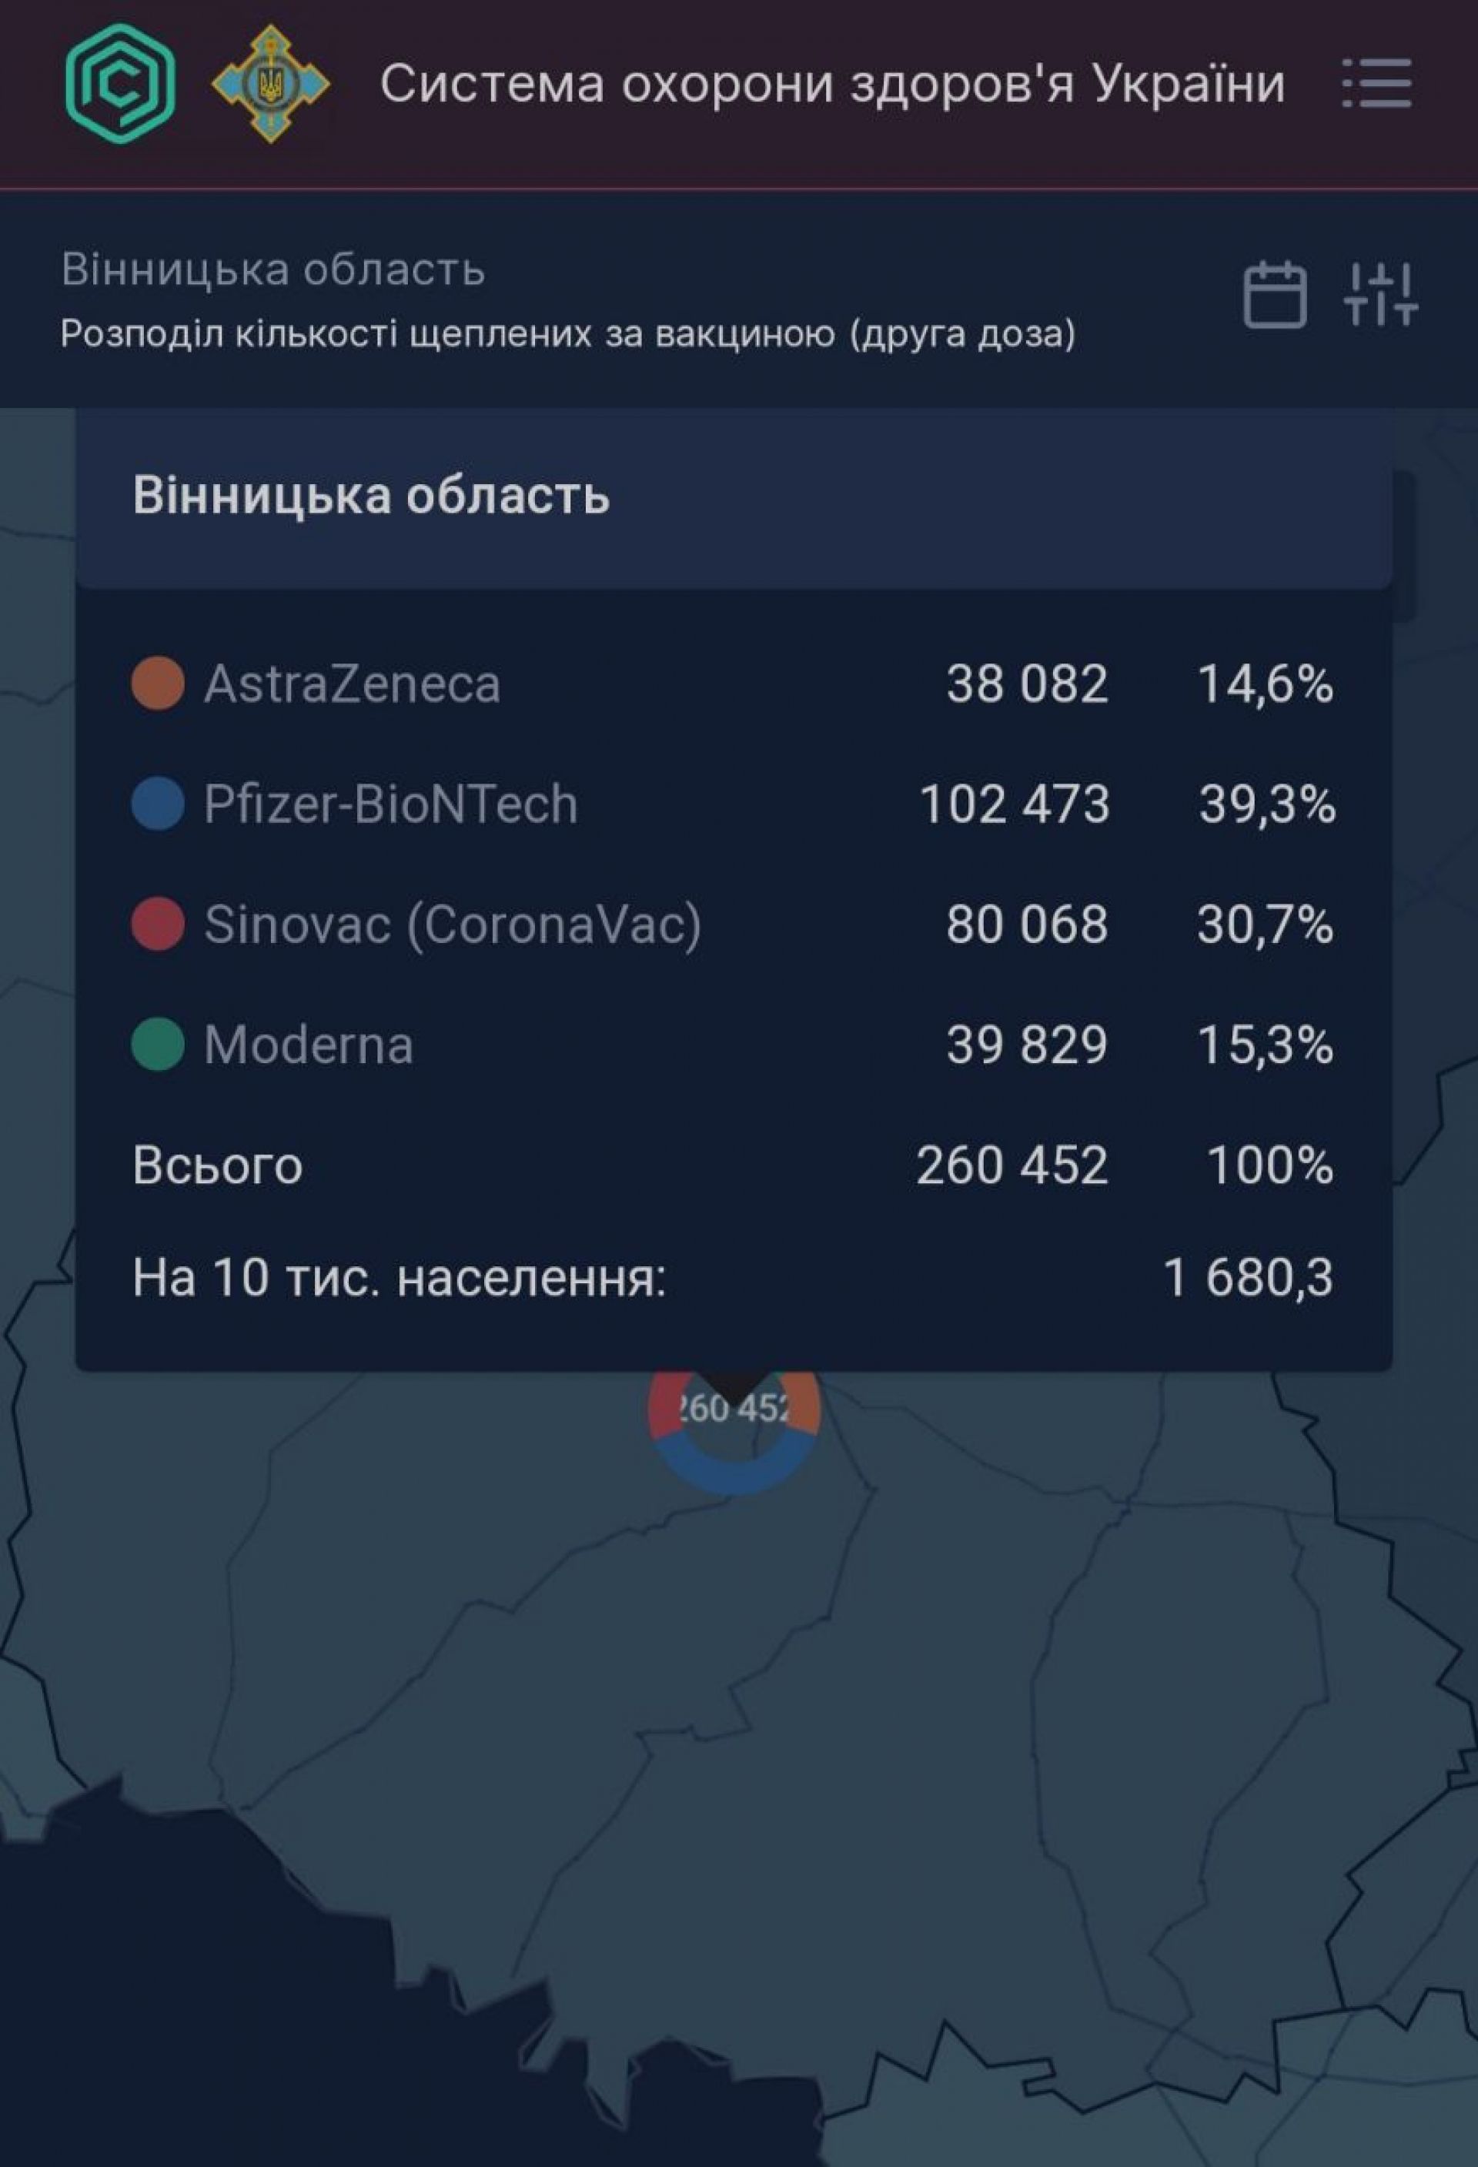
Task: Click the blue Pfizer-BioNTech color dot
Action: pos(158,804)
